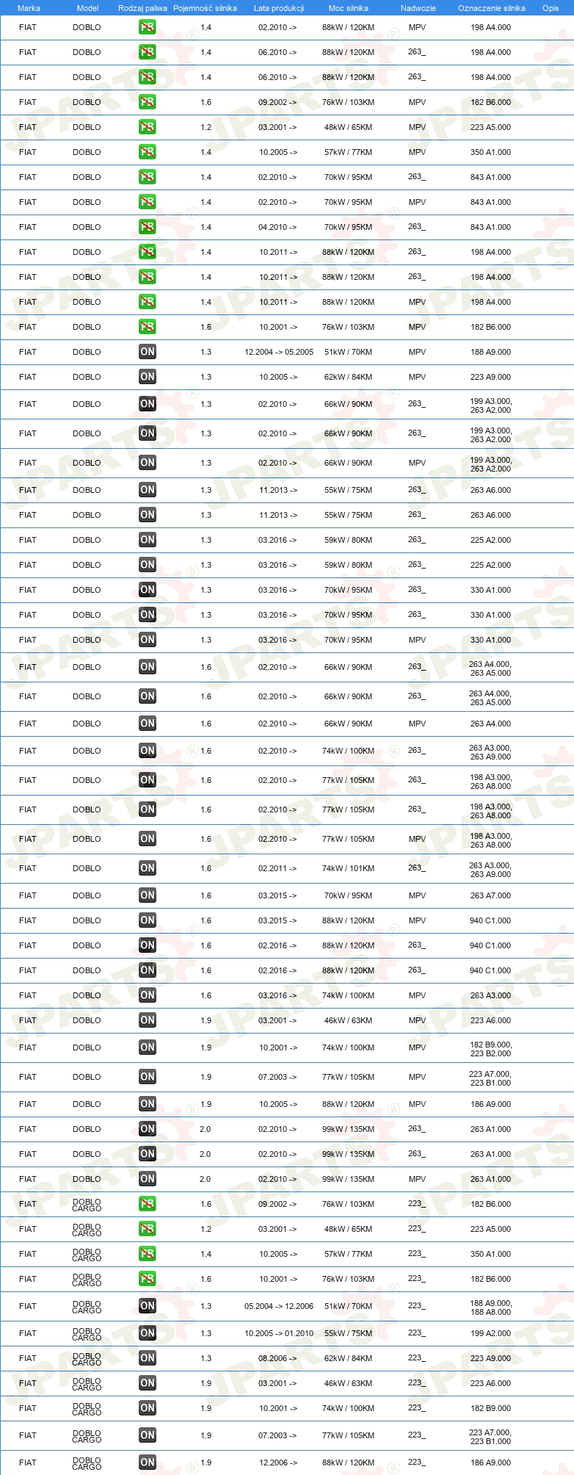Screen dimensions: 574x1475
Task: Select engine code 182 B9.000, 223 B2.000
Action: tap(491, 1049)
